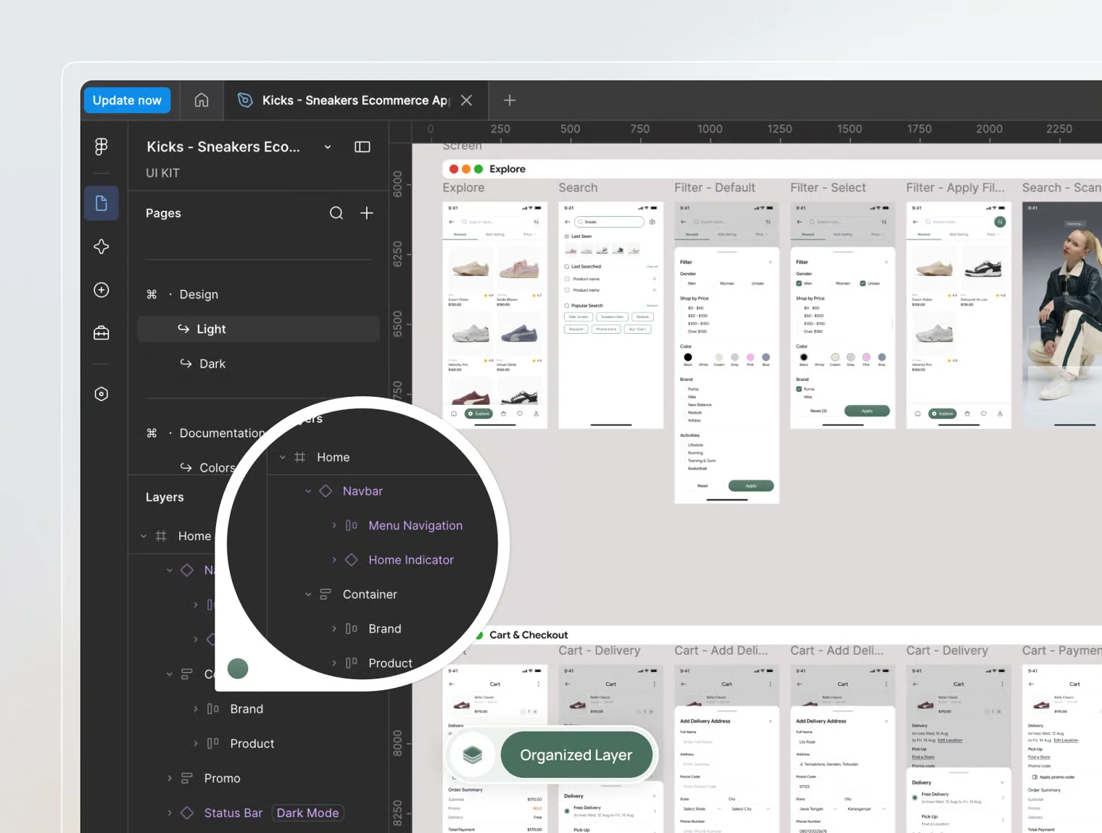
Task: Select the Design page section
Action: click(199, 294)
